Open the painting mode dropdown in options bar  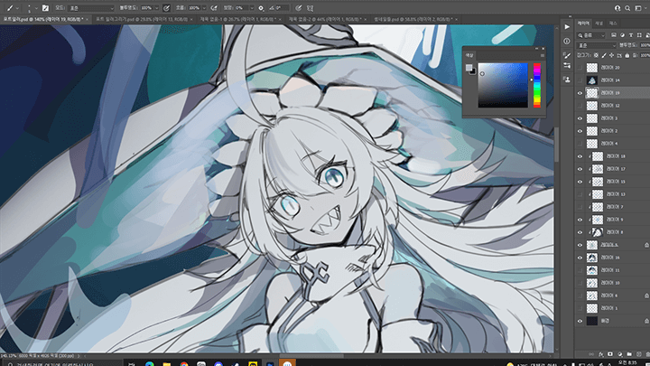click(x=91, y=8)
